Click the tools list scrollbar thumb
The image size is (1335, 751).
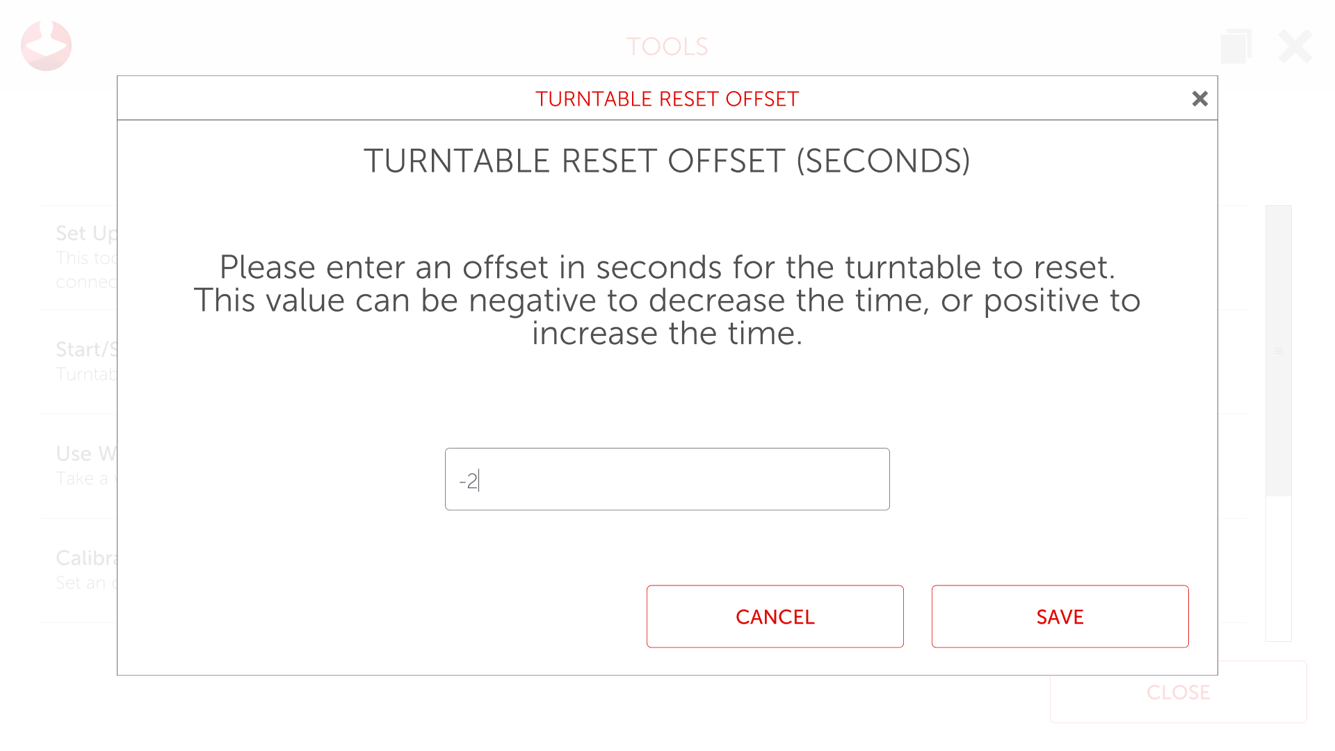pyautogui.click(x=1278, y=350)
